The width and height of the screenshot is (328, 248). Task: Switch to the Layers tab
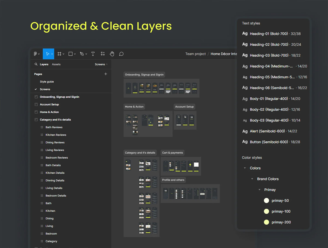(44, 64)
